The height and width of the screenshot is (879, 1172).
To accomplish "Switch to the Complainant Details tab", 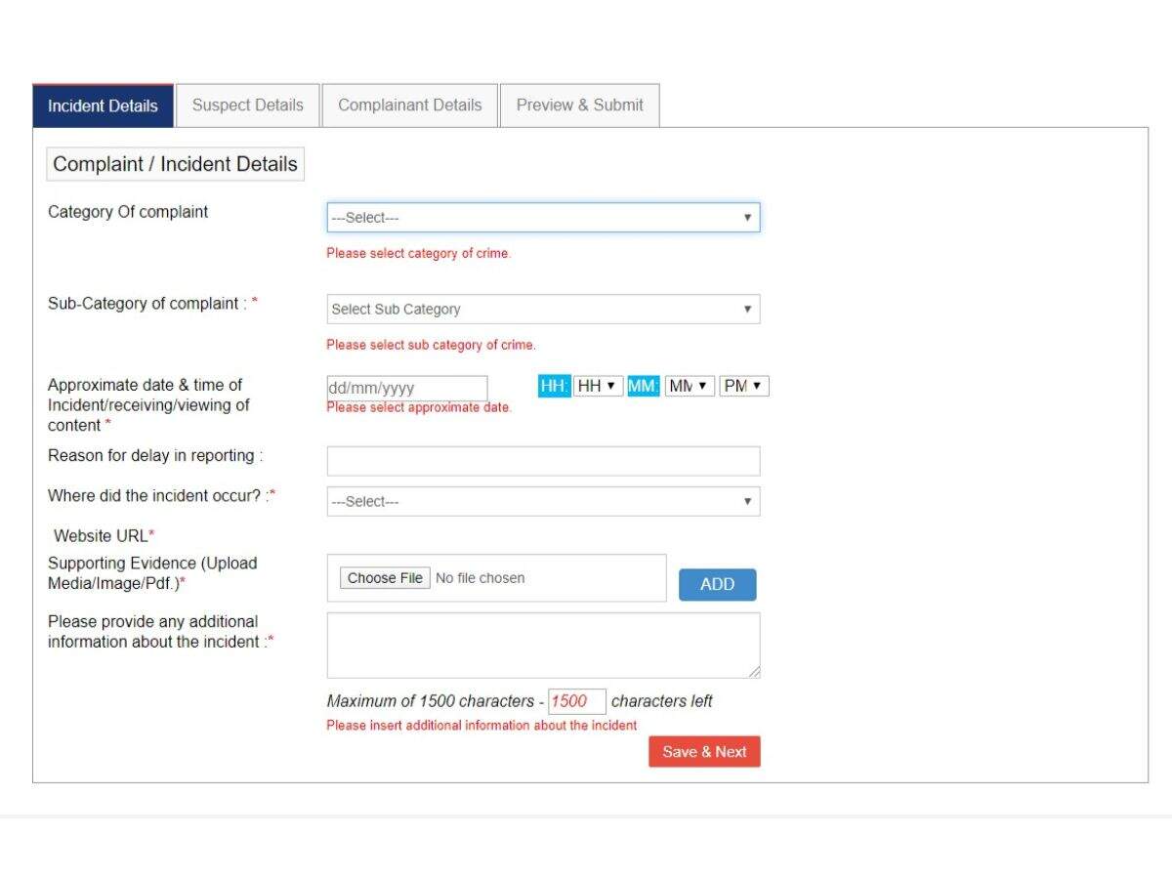I will pyautogui.click(x=409, y=105).
